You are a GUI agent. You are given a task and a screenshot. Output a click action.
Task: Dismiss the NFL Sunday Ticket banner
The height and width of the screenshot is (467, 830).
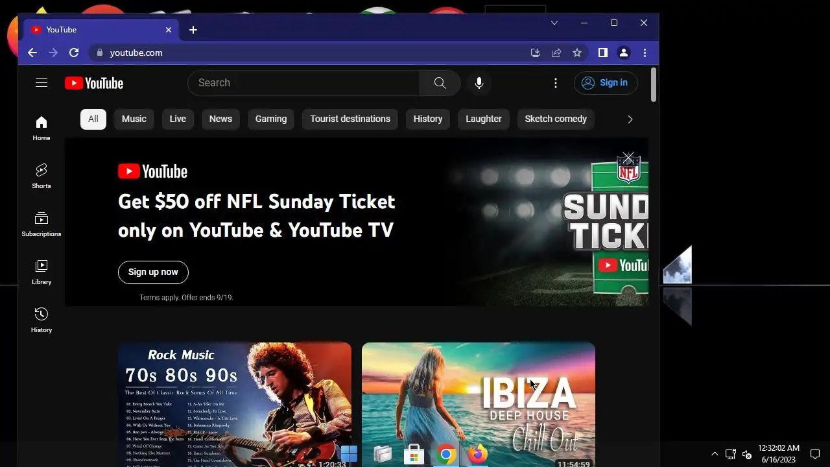tap(628, 158)
